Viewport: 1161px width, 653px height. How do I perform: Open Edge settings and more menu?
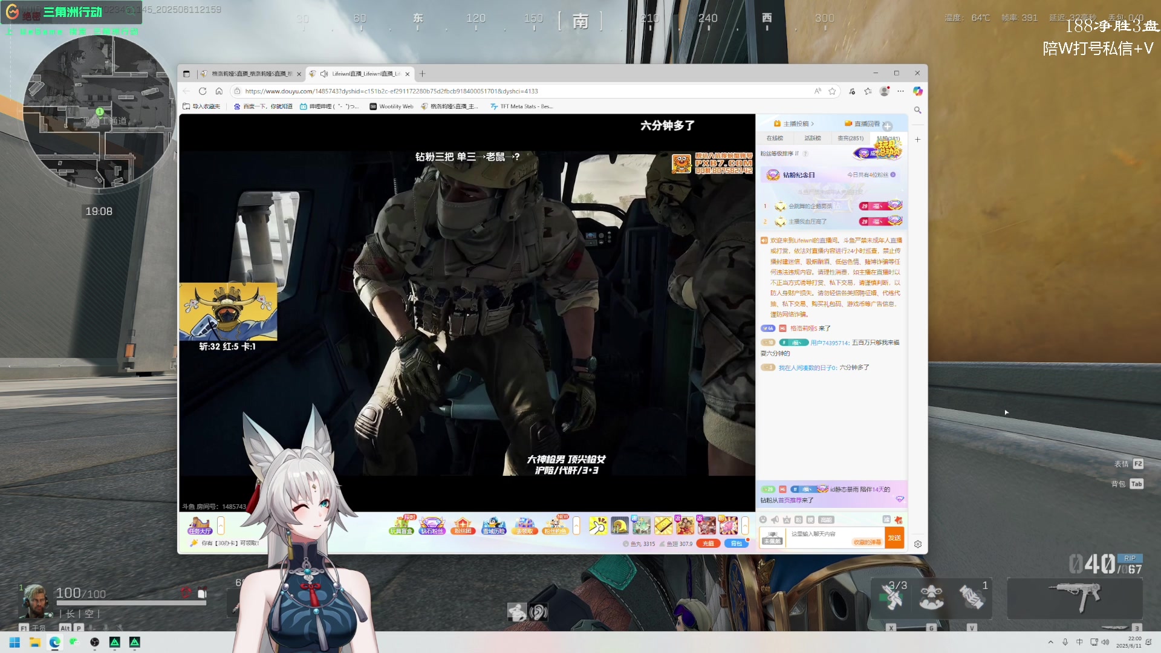(900, 91)
